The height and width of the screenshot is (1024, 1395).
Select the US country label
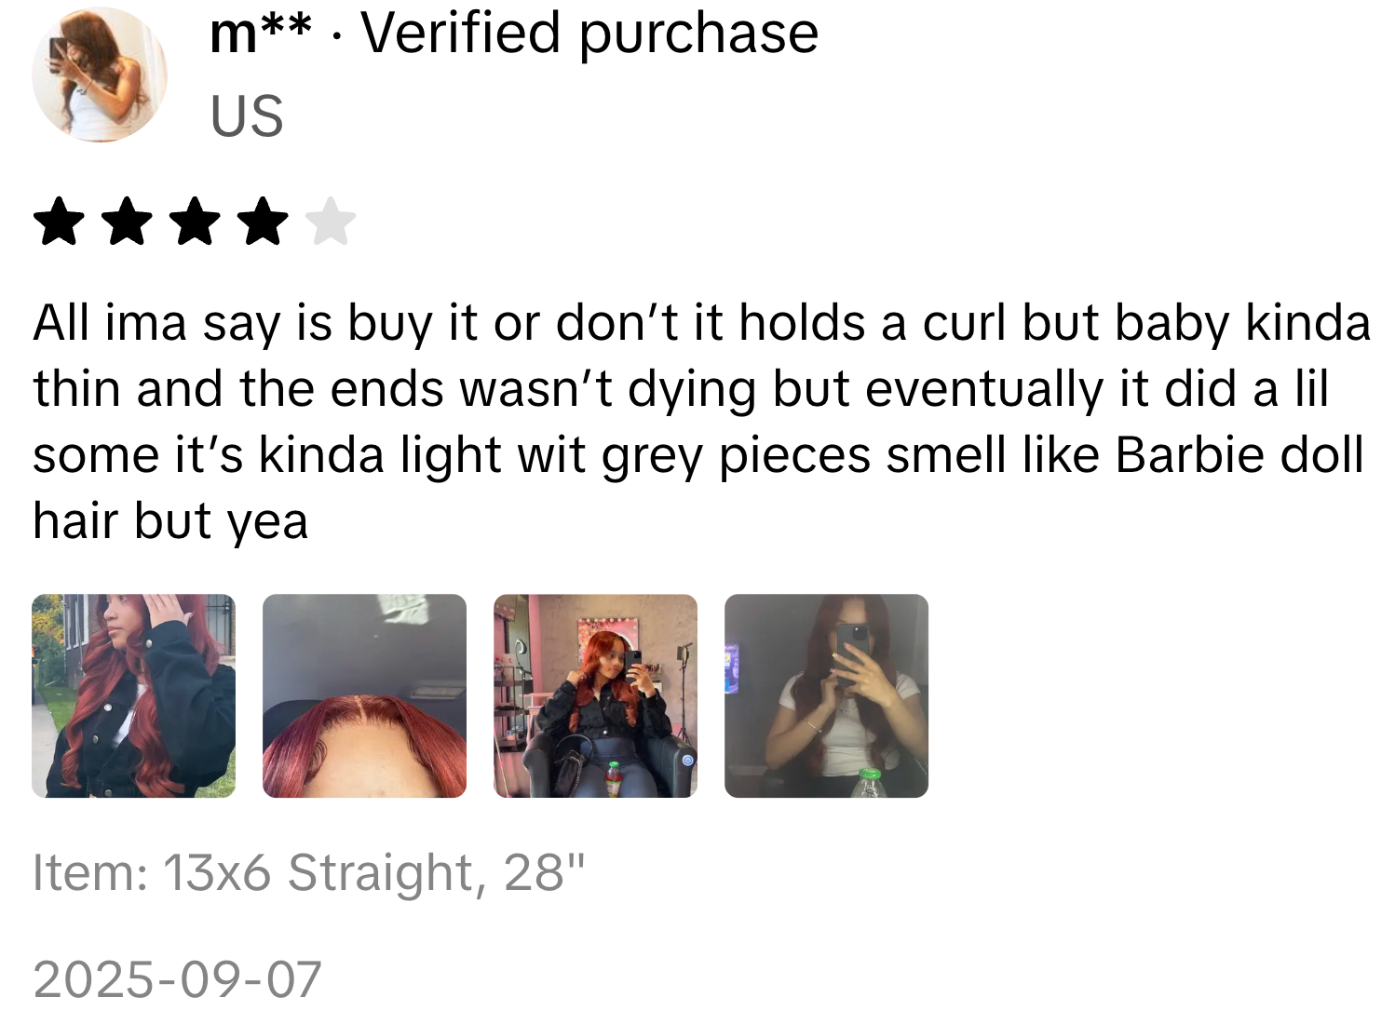[247, 116]
